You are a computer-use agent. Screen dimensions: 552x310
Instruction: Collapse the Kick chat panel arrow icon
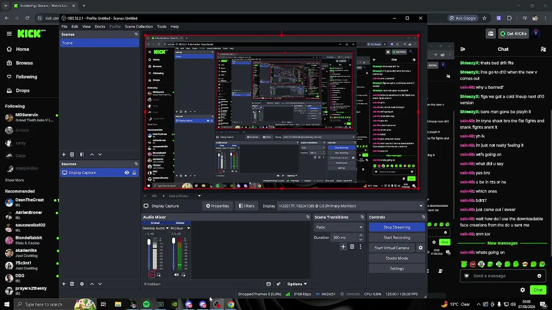pos(462,49)
